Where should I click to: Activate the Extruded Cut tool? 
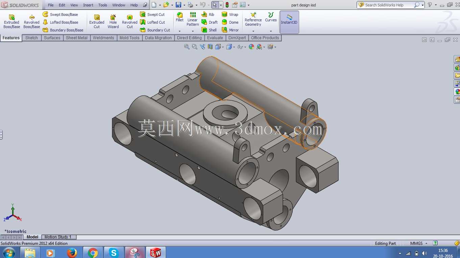(97, 22)
